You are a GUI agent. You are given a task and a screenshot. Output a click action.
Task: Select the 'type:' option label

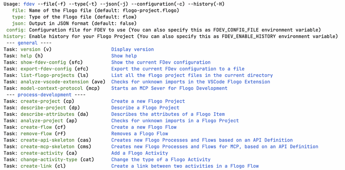(19, 17)
